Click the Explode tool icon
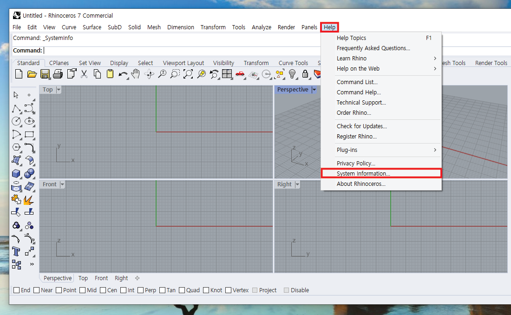This screenshot has height=315, width=511. [29, 200]
